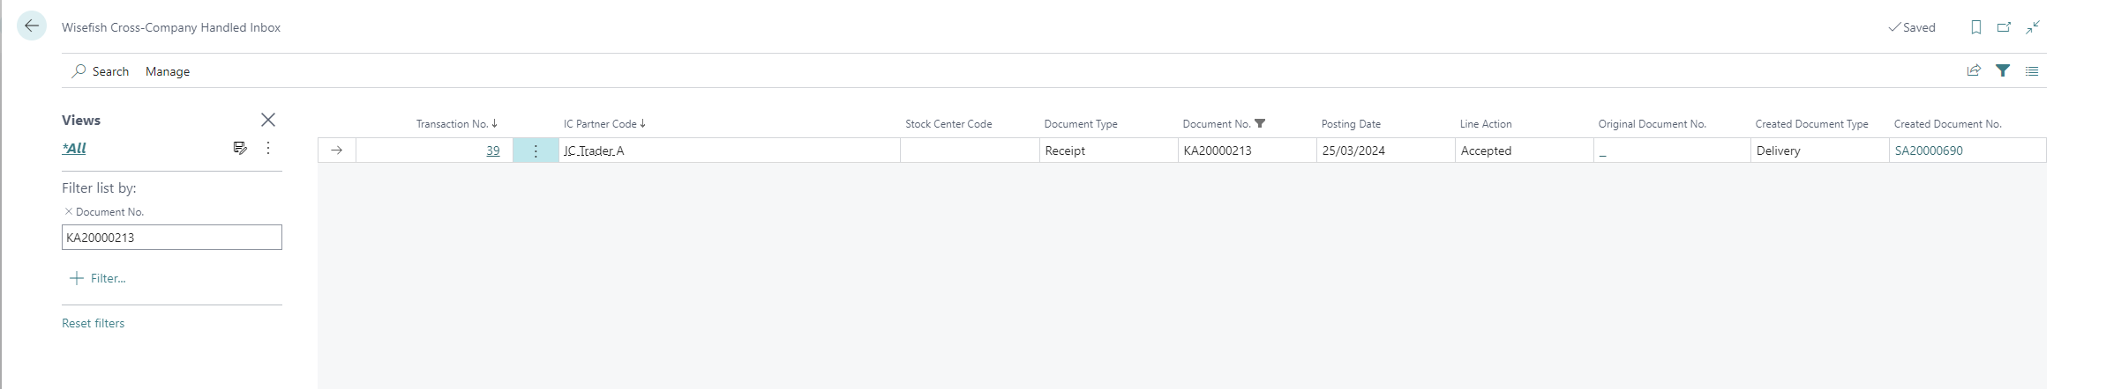2106x389 pixels.
Task: Switch list layout with the list view icon
Action: coord(2032,70)
